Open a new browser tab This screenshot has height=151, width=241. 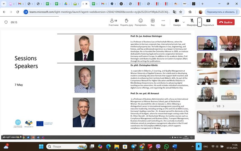[202, 4]
